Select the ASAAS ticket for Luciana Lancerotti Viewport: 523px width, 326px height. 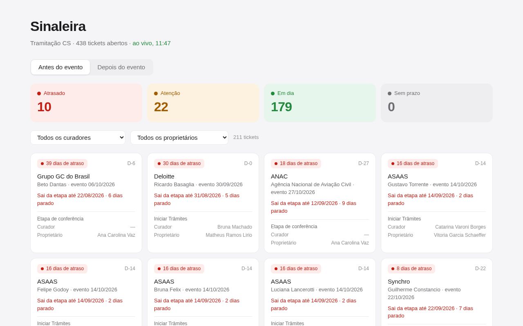pyautogui.click(x=320, y=292)
